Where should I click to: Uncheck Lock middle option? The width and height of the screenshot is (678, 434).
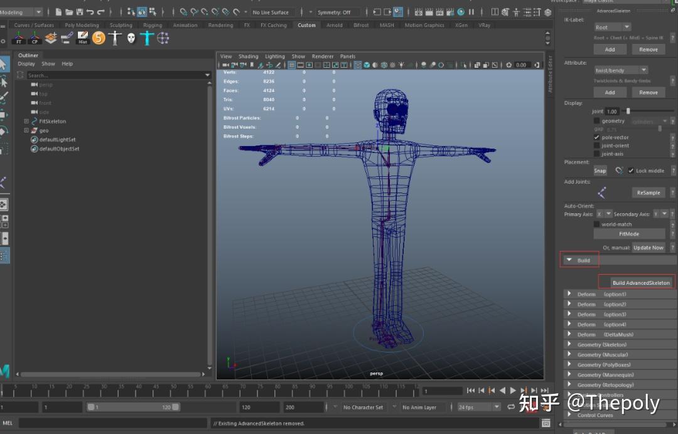(631, 171)
